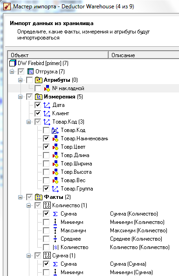Check the Среднее (Количество) checkbox
Screen dimensions: 179x276
[x=46, y=239]
